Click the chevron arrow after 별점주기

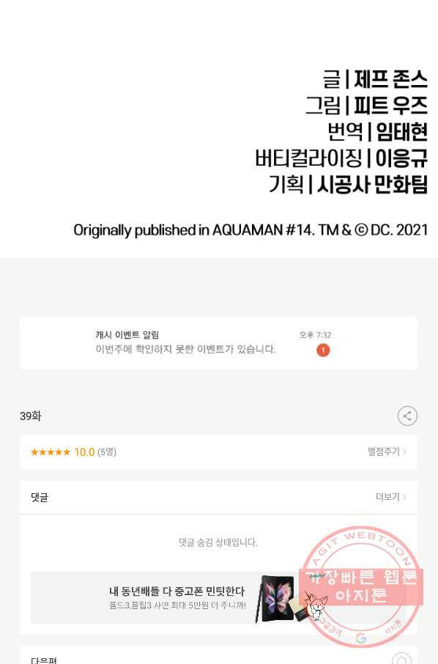404,452
